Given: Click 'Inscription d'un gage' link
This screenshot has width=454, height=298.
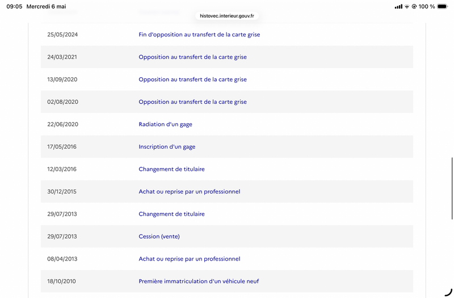Looking at the screenshot, I should 167,147.
